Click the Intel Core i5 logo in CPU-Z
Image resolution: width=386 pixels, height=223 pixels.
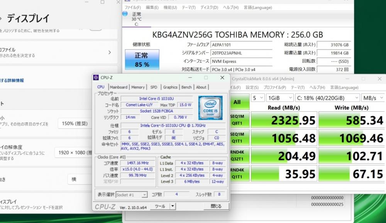(x=210, y=108)
